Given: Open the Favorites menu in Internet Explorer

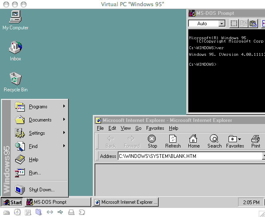Looking at the screenshot, I should pyautogui.click(x=155, y=128).
